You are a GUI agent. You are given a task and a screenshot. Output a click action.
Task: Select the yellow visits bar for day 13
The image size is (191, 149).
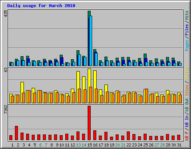(78, 87)
